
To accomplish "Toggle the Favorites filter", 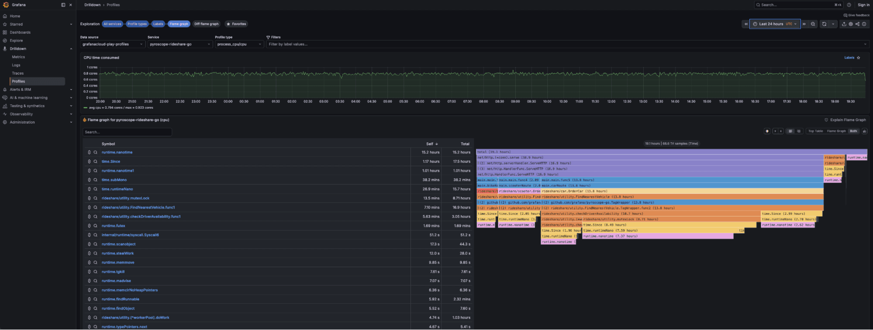I will pos(236,24).
